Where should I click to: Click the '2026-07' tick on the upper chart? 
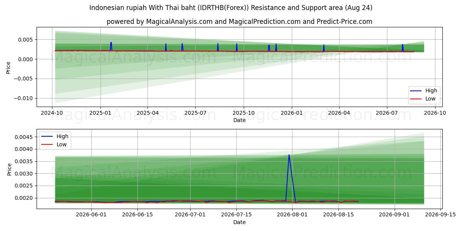click(387, 113)
